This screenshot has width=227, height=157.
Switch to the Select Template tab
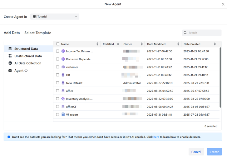pyautogui.click(x=38, y=33)
